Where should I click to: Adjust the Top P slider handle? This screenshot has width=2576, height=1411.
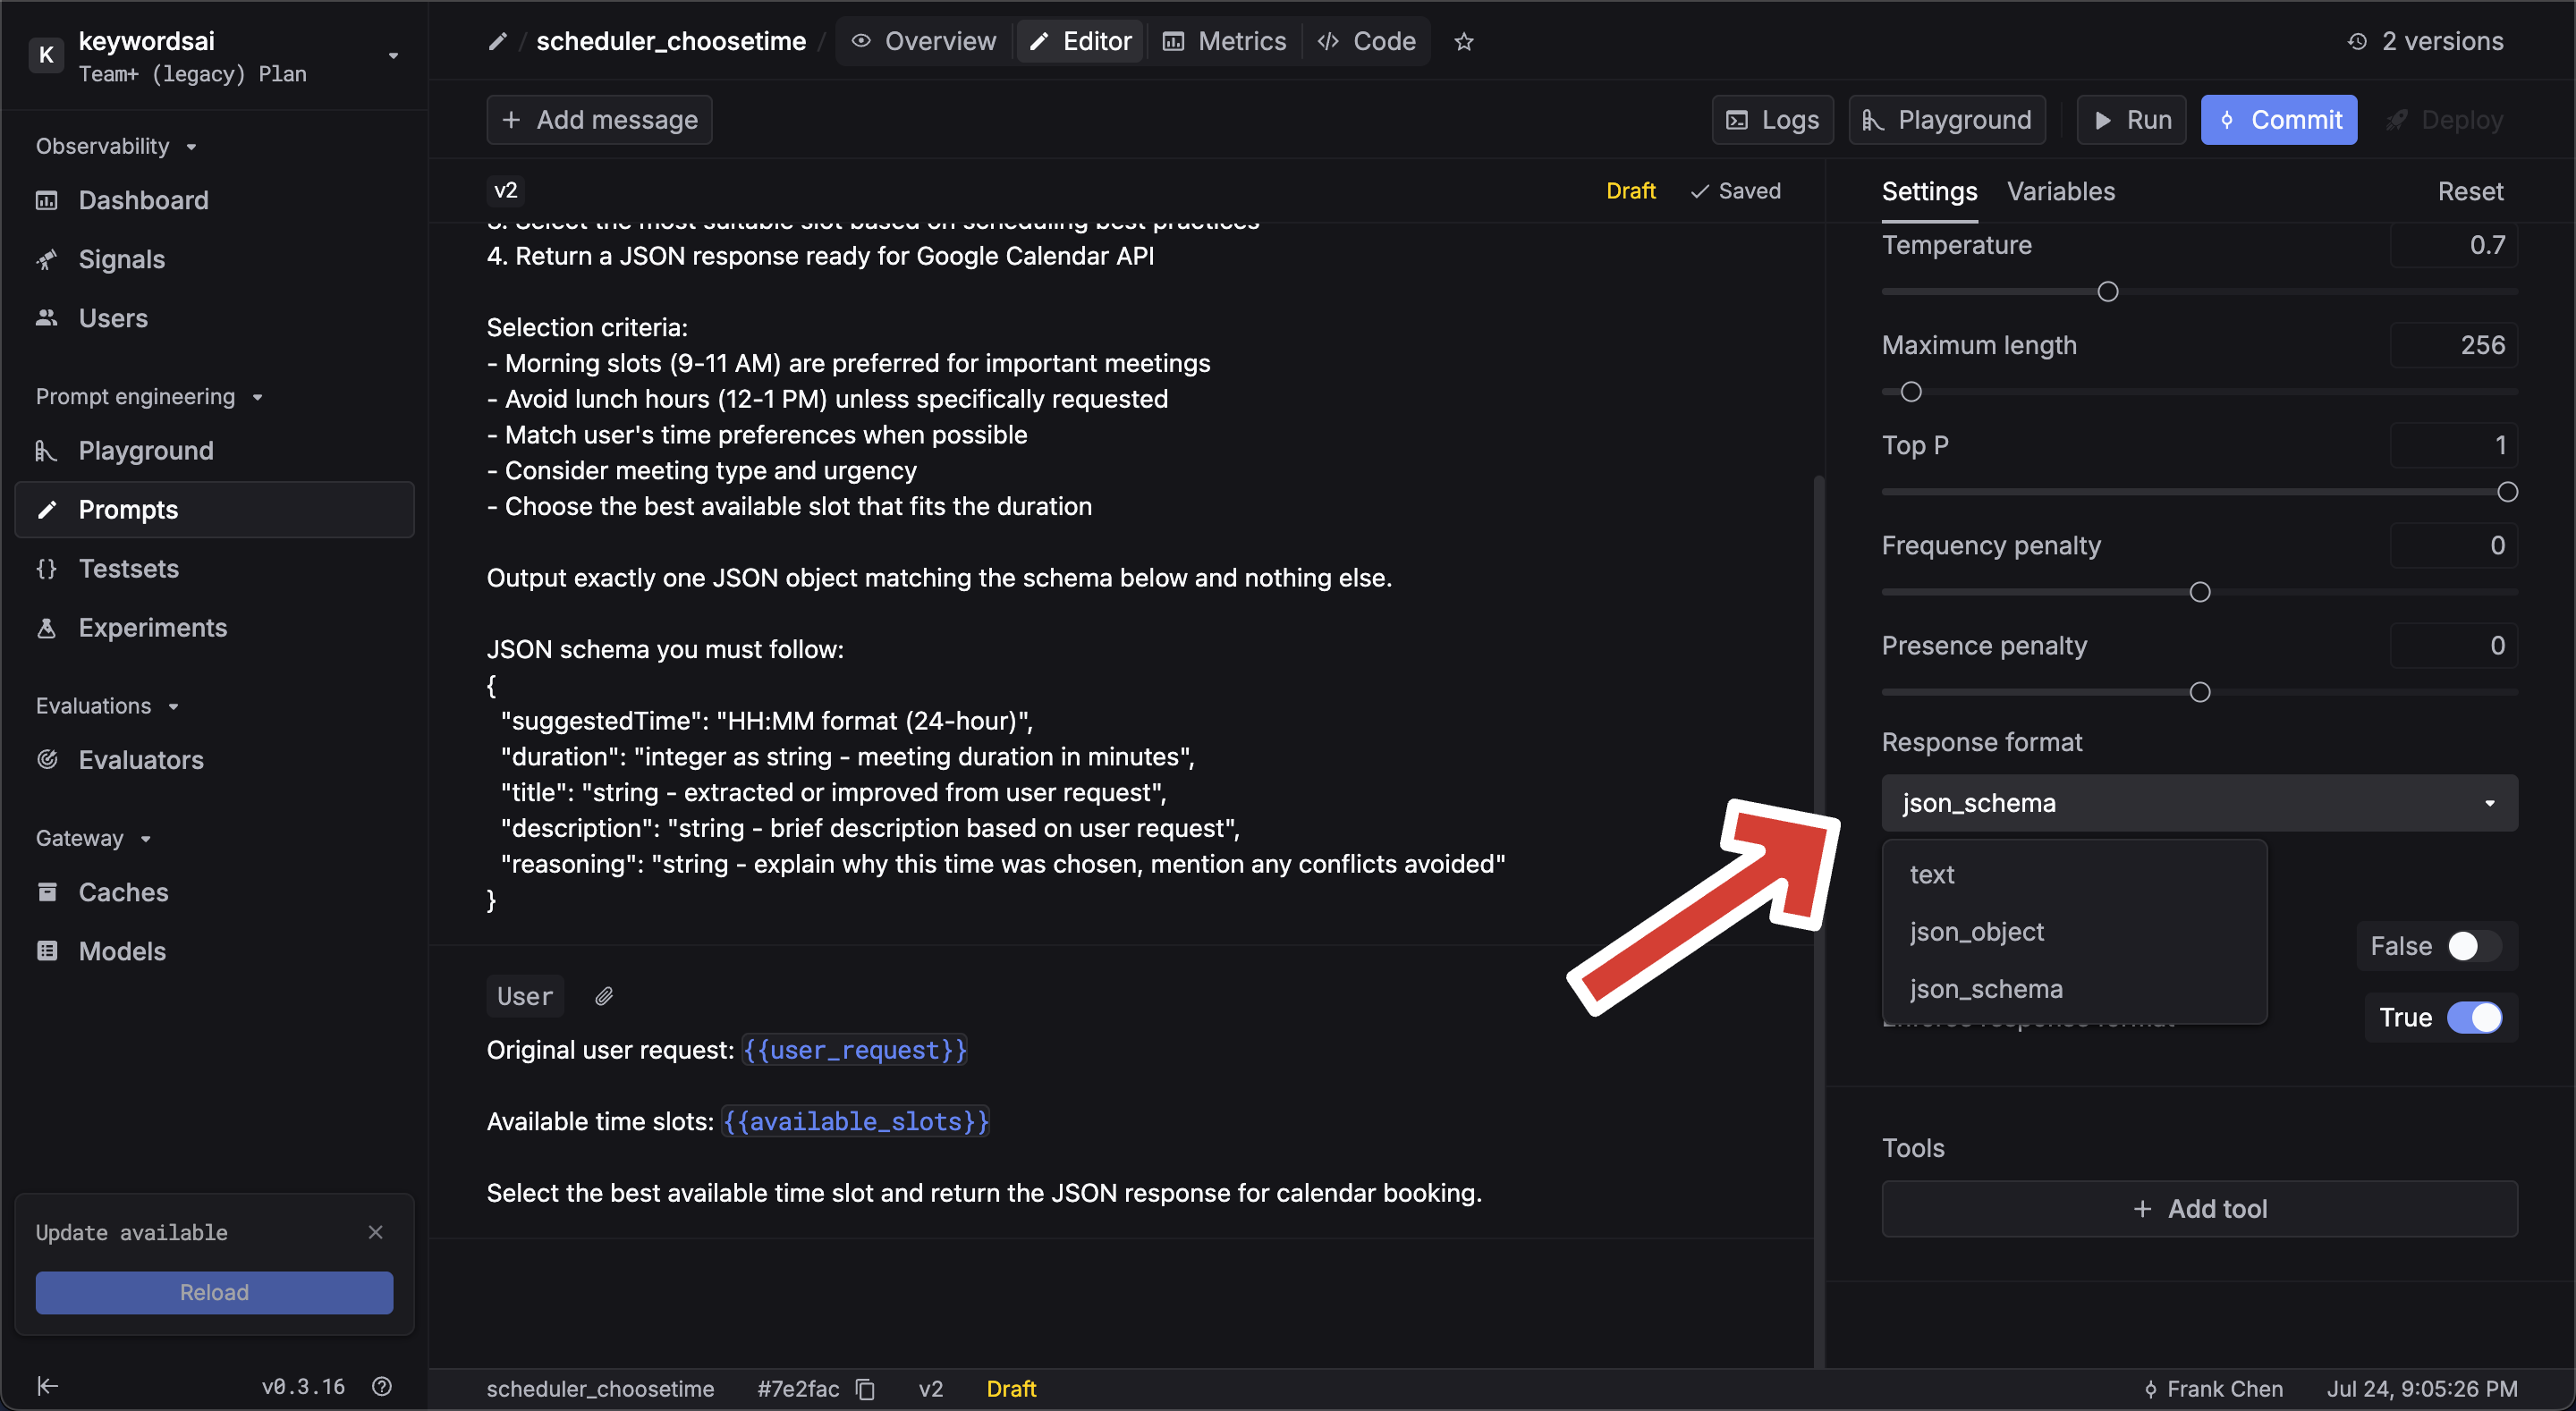point(2506,492)
